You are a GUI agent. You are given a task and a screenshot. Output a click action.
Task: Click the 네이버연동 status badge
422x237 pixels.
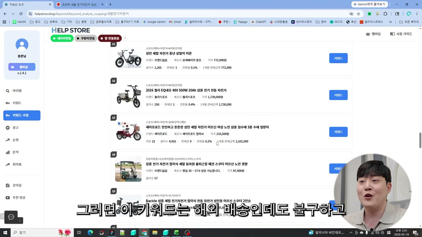coord(62,38)
